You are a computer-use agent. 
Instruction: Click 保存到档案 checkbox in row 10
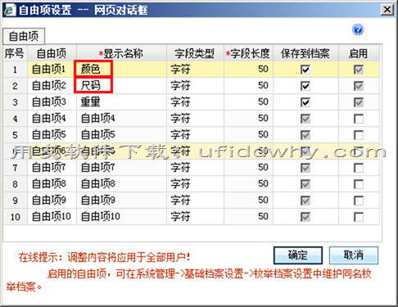point(305,217)
